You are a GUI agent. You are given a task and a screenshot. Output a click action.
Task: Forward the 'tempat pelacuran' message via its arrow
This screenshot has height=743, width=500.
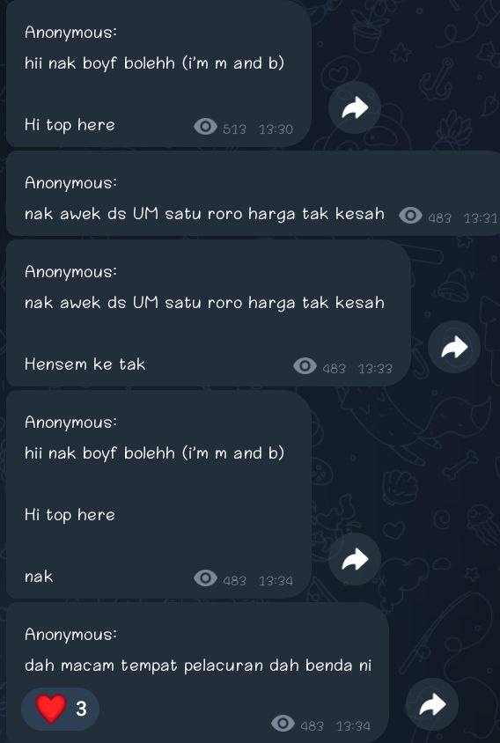[x=432, y=704]
